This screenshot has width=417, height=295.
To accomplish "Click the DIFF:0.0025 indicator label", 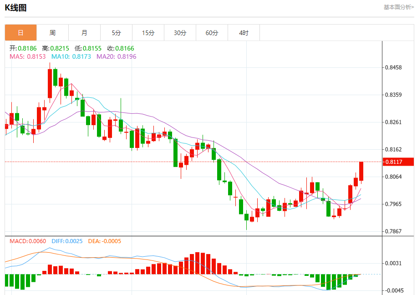I will 67,241.
